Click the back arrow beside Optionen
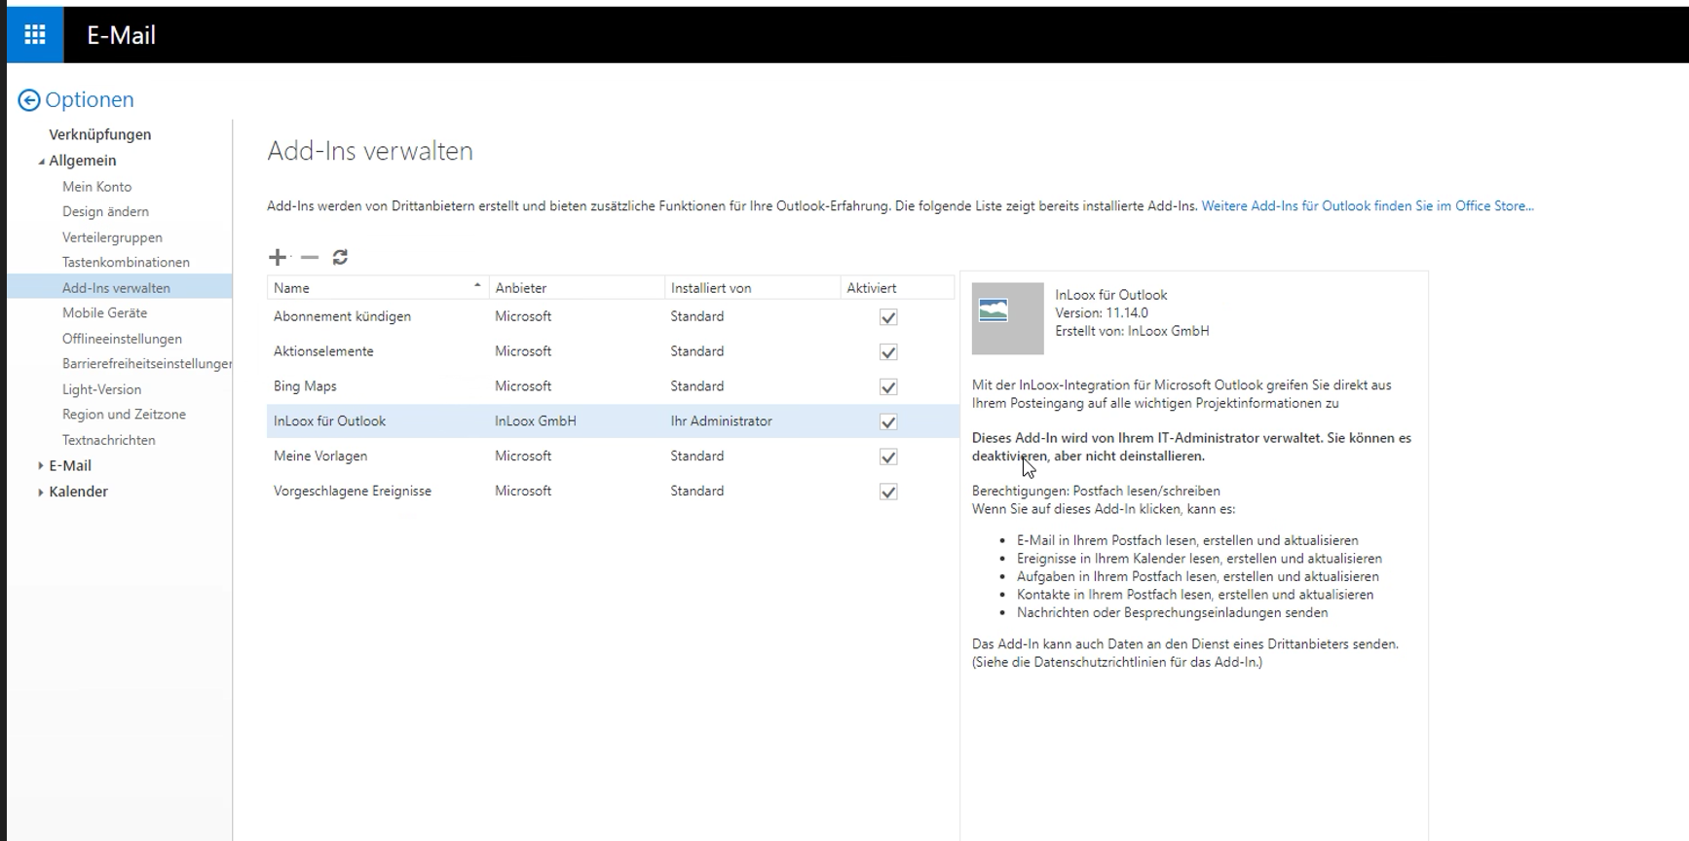The height and width of the screenshot is (841, 1689). point(29,100)
